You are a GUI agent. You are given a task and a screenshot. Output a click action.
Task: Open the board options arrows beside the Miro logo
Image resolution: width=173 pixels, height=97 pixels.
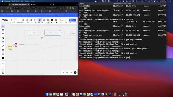click(x=11, y=20)
